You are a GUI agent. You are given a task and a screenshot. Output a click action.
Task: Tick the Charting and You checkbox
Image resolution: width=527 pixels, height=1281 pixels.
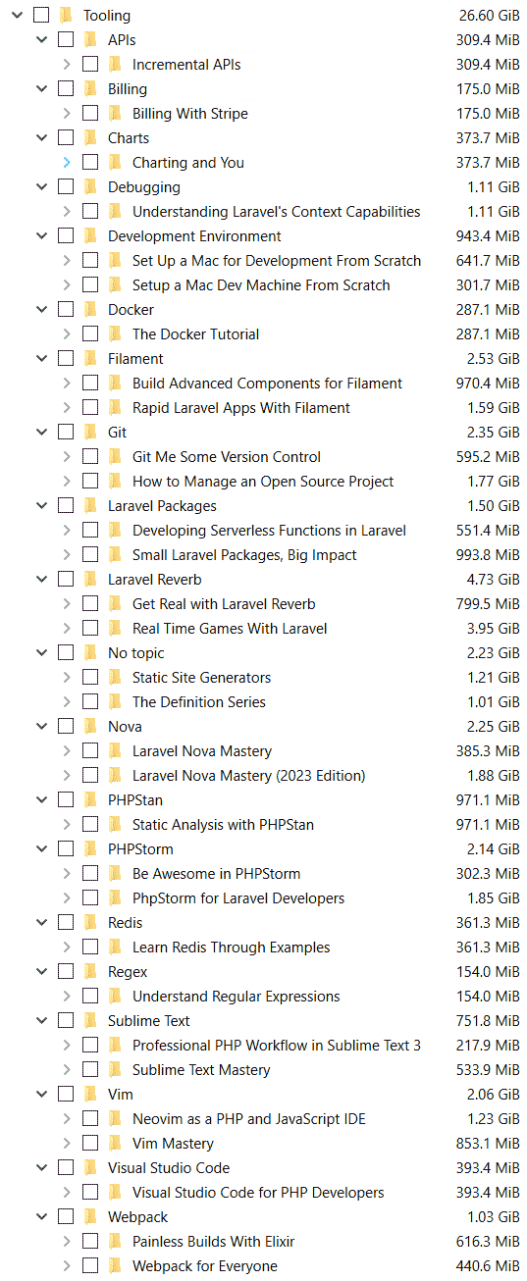(x=90, y=162)
